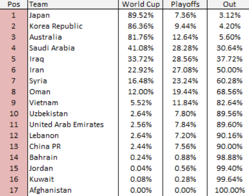Click position 14 cell for Bahrain
Screen dimensions: 249x196
pos(14,157)
